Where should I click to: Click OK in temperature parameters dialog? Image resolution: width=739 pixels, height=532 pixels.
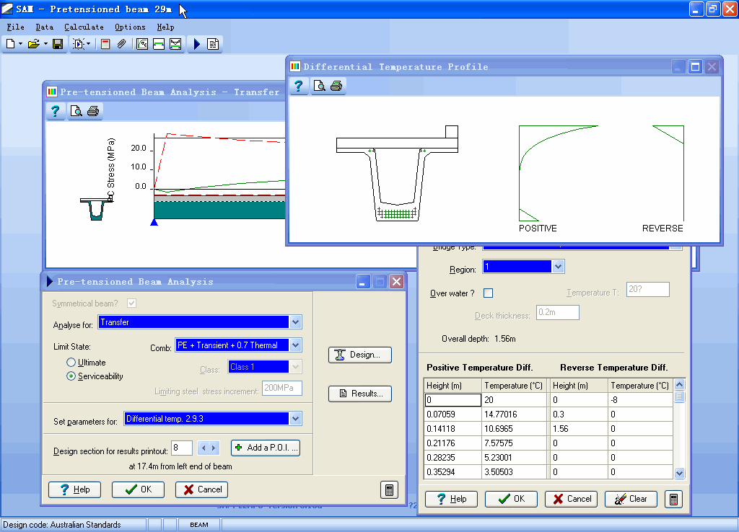512,499
